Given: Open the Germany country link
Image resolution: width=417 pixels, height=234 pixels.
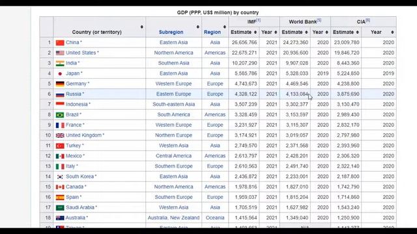Looking at the screenshot, I should click(76, 84).
